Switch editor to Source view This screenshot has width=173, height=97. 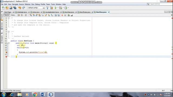point(6,15)
